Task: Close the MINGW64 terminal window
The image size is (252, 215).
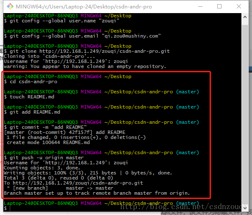Action: pyautogui.click(x=239, y=7)
